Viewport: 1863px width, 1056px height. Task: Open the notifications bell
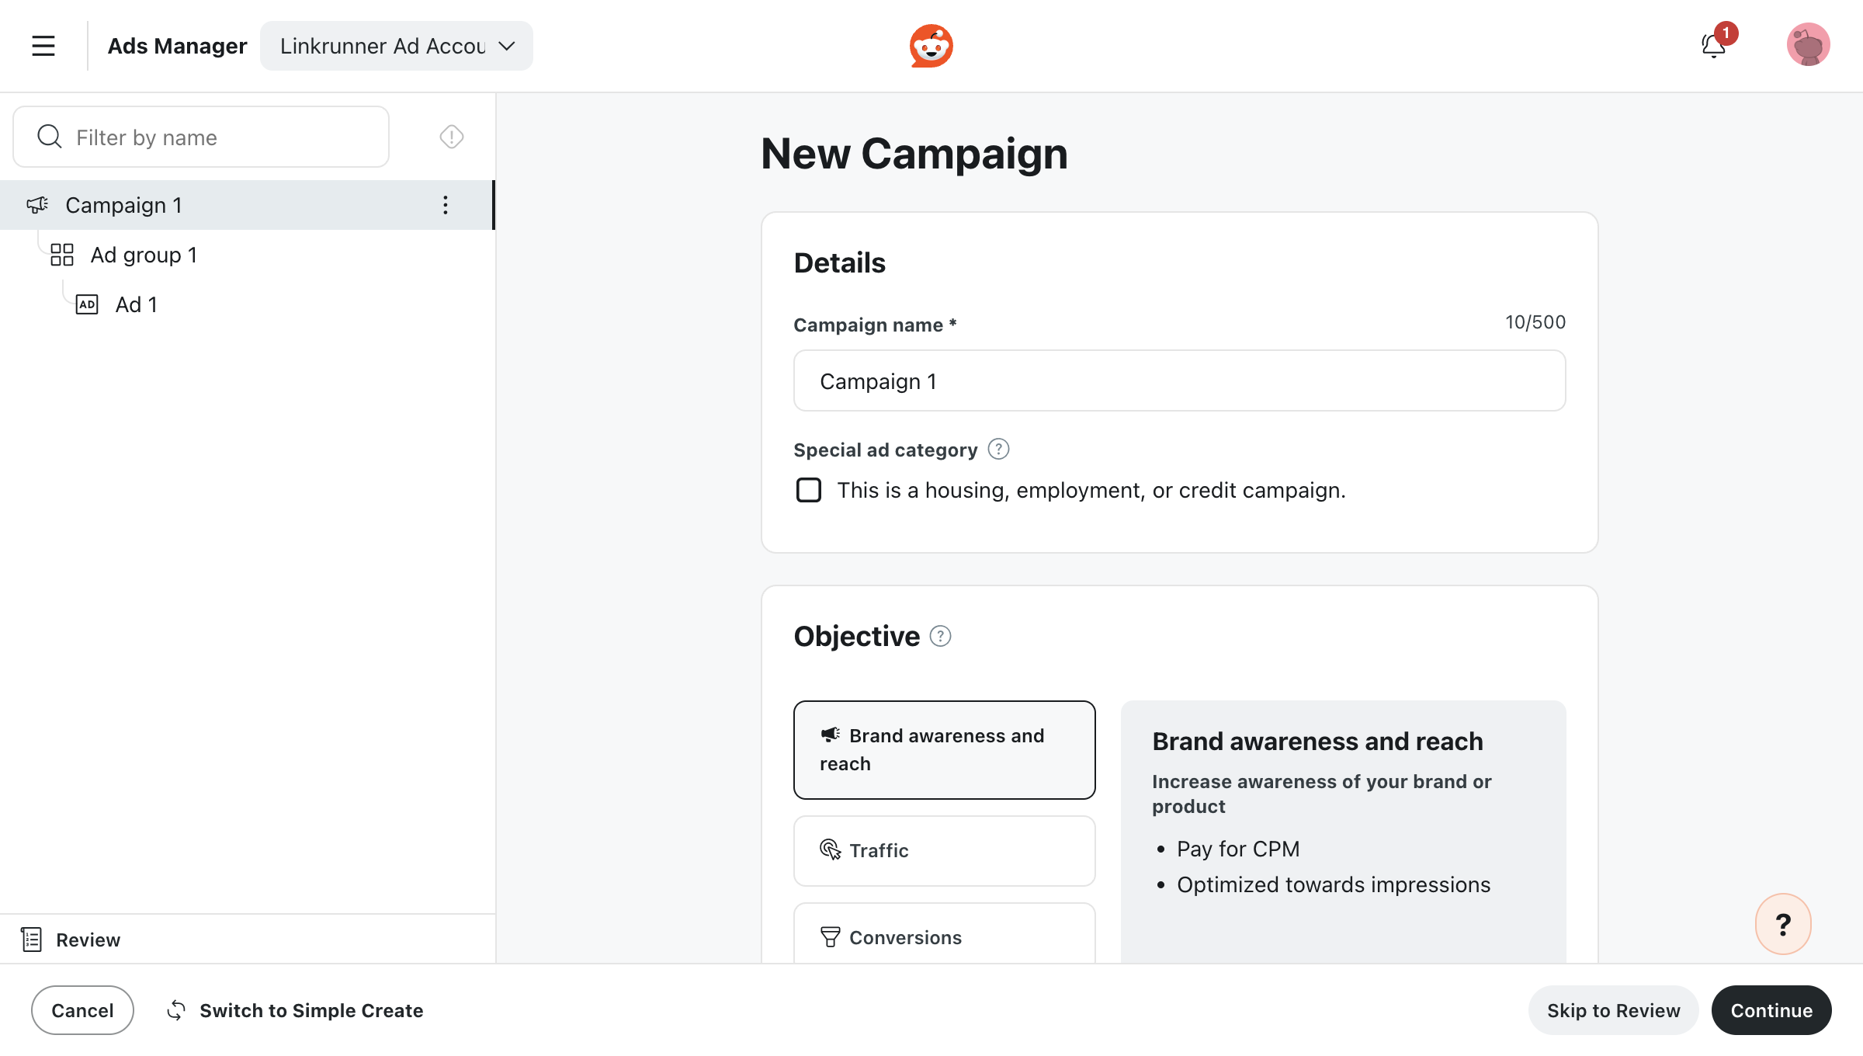(x=1714, y=46)
